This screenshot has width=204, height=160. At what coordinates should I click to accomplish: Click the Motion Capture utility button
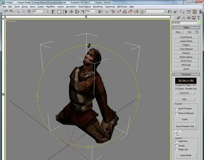tap(186, 57)
